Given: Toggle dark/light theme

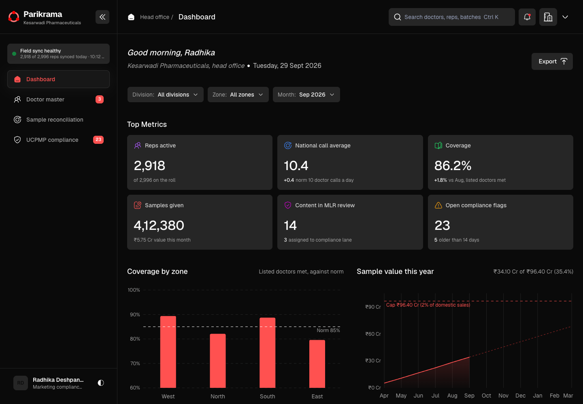Looking at the screenshot, I should (x=101, y=383).
